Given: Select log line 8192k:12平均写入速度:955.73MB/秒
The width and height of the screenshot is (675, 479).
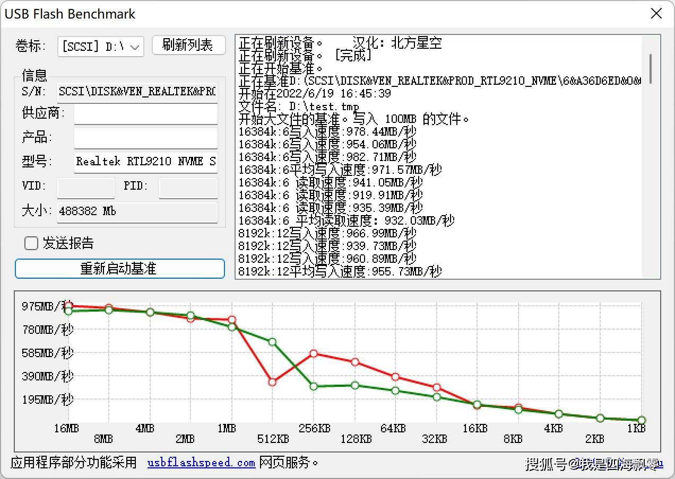Looking at the screenshot, I should point(340,271).
